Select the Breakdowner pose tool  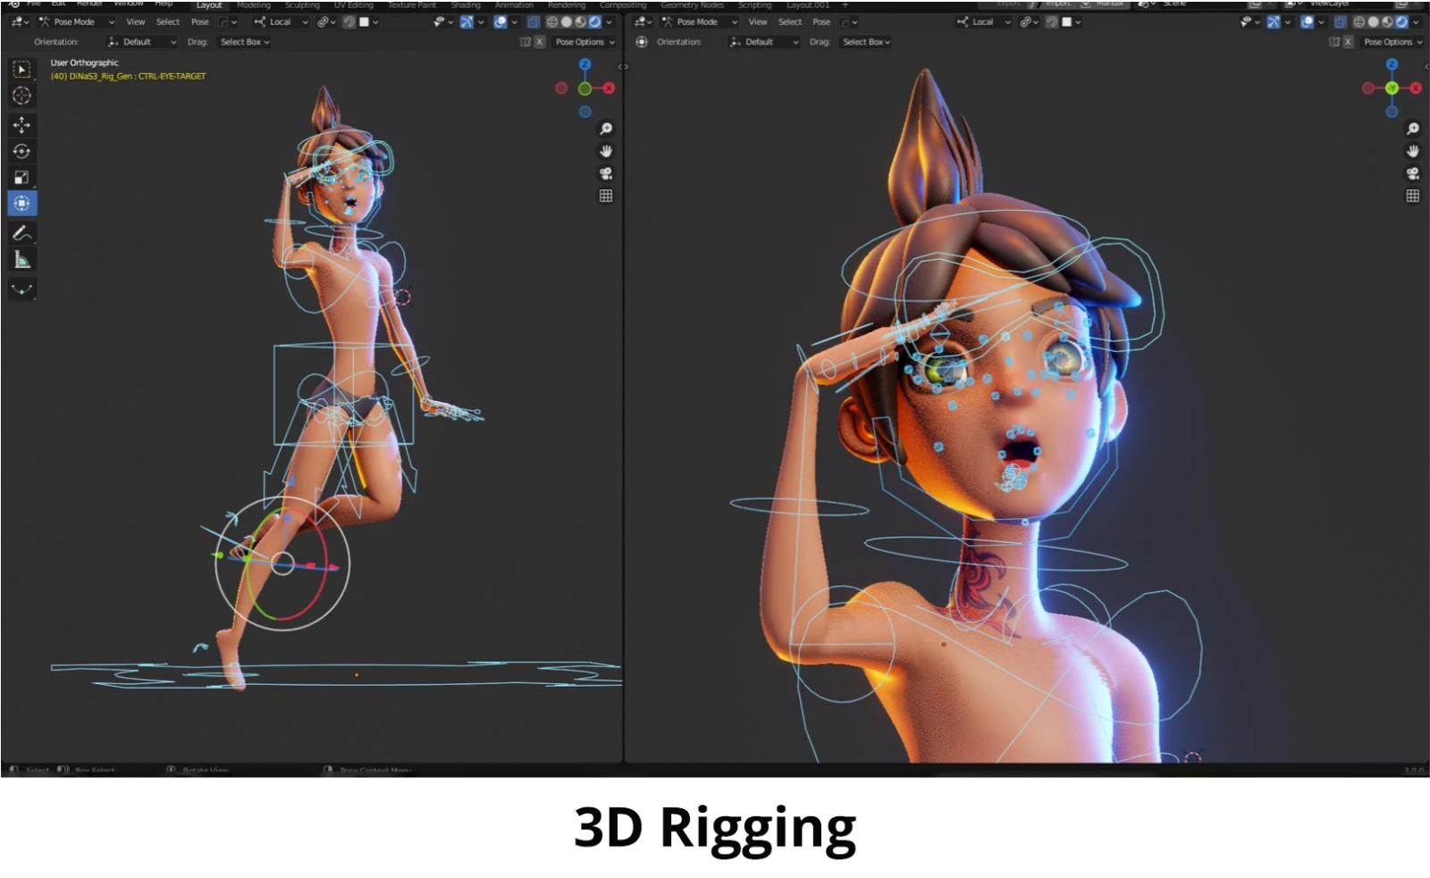[x=21, y=289]
